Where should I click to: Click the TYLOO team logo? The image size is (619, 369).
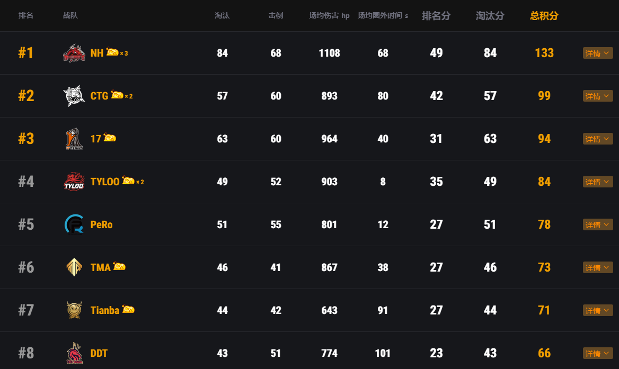[x=74, y=182]
